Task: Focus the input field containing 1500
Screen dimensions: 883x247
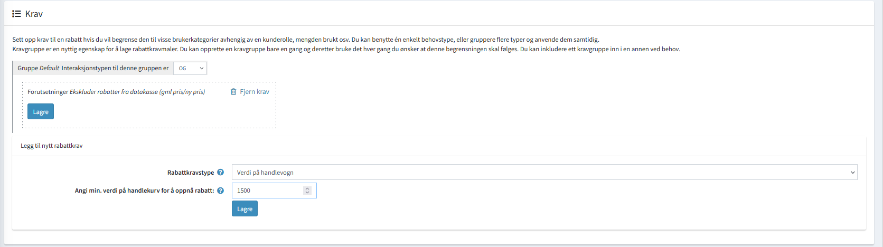Action: click(x=267, y=191)
